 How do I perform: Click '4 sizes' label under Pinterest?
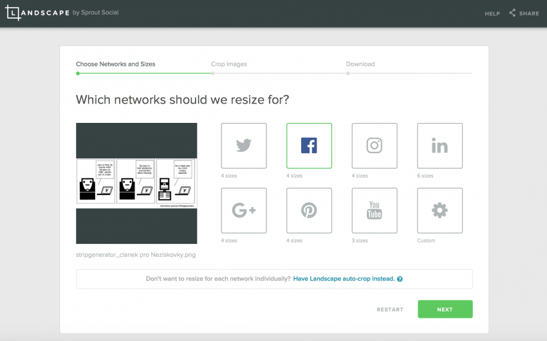coord(295,241)
